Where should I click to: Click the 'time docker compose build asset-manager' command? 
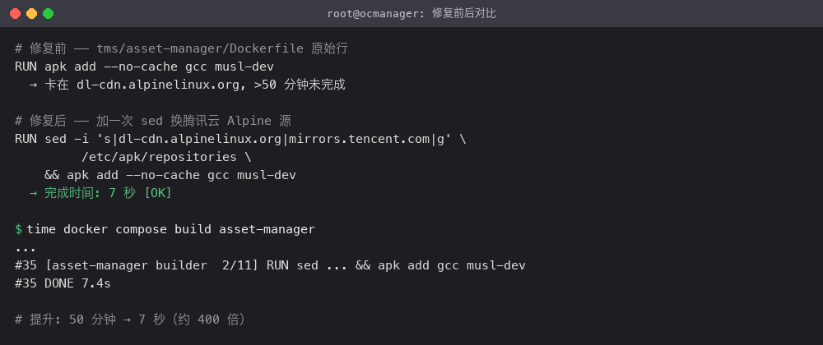tap(171, 229)
